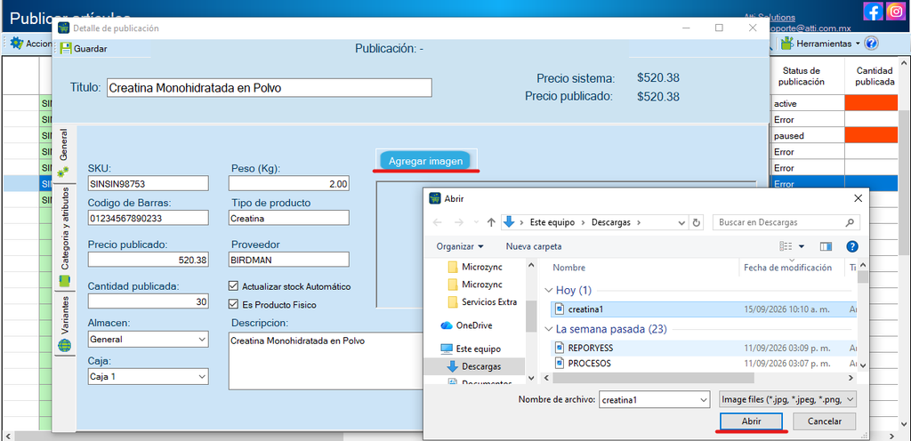Click the Codigo de Barras field
This screenshot has height=441, width=911.
[148, 218]
